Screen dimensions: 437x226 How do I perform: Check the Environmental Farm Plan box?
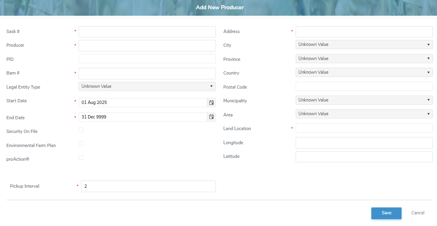81,143
